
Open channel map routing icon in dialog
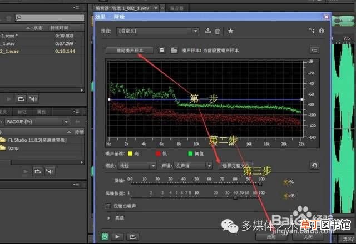[x=312, y=31]
